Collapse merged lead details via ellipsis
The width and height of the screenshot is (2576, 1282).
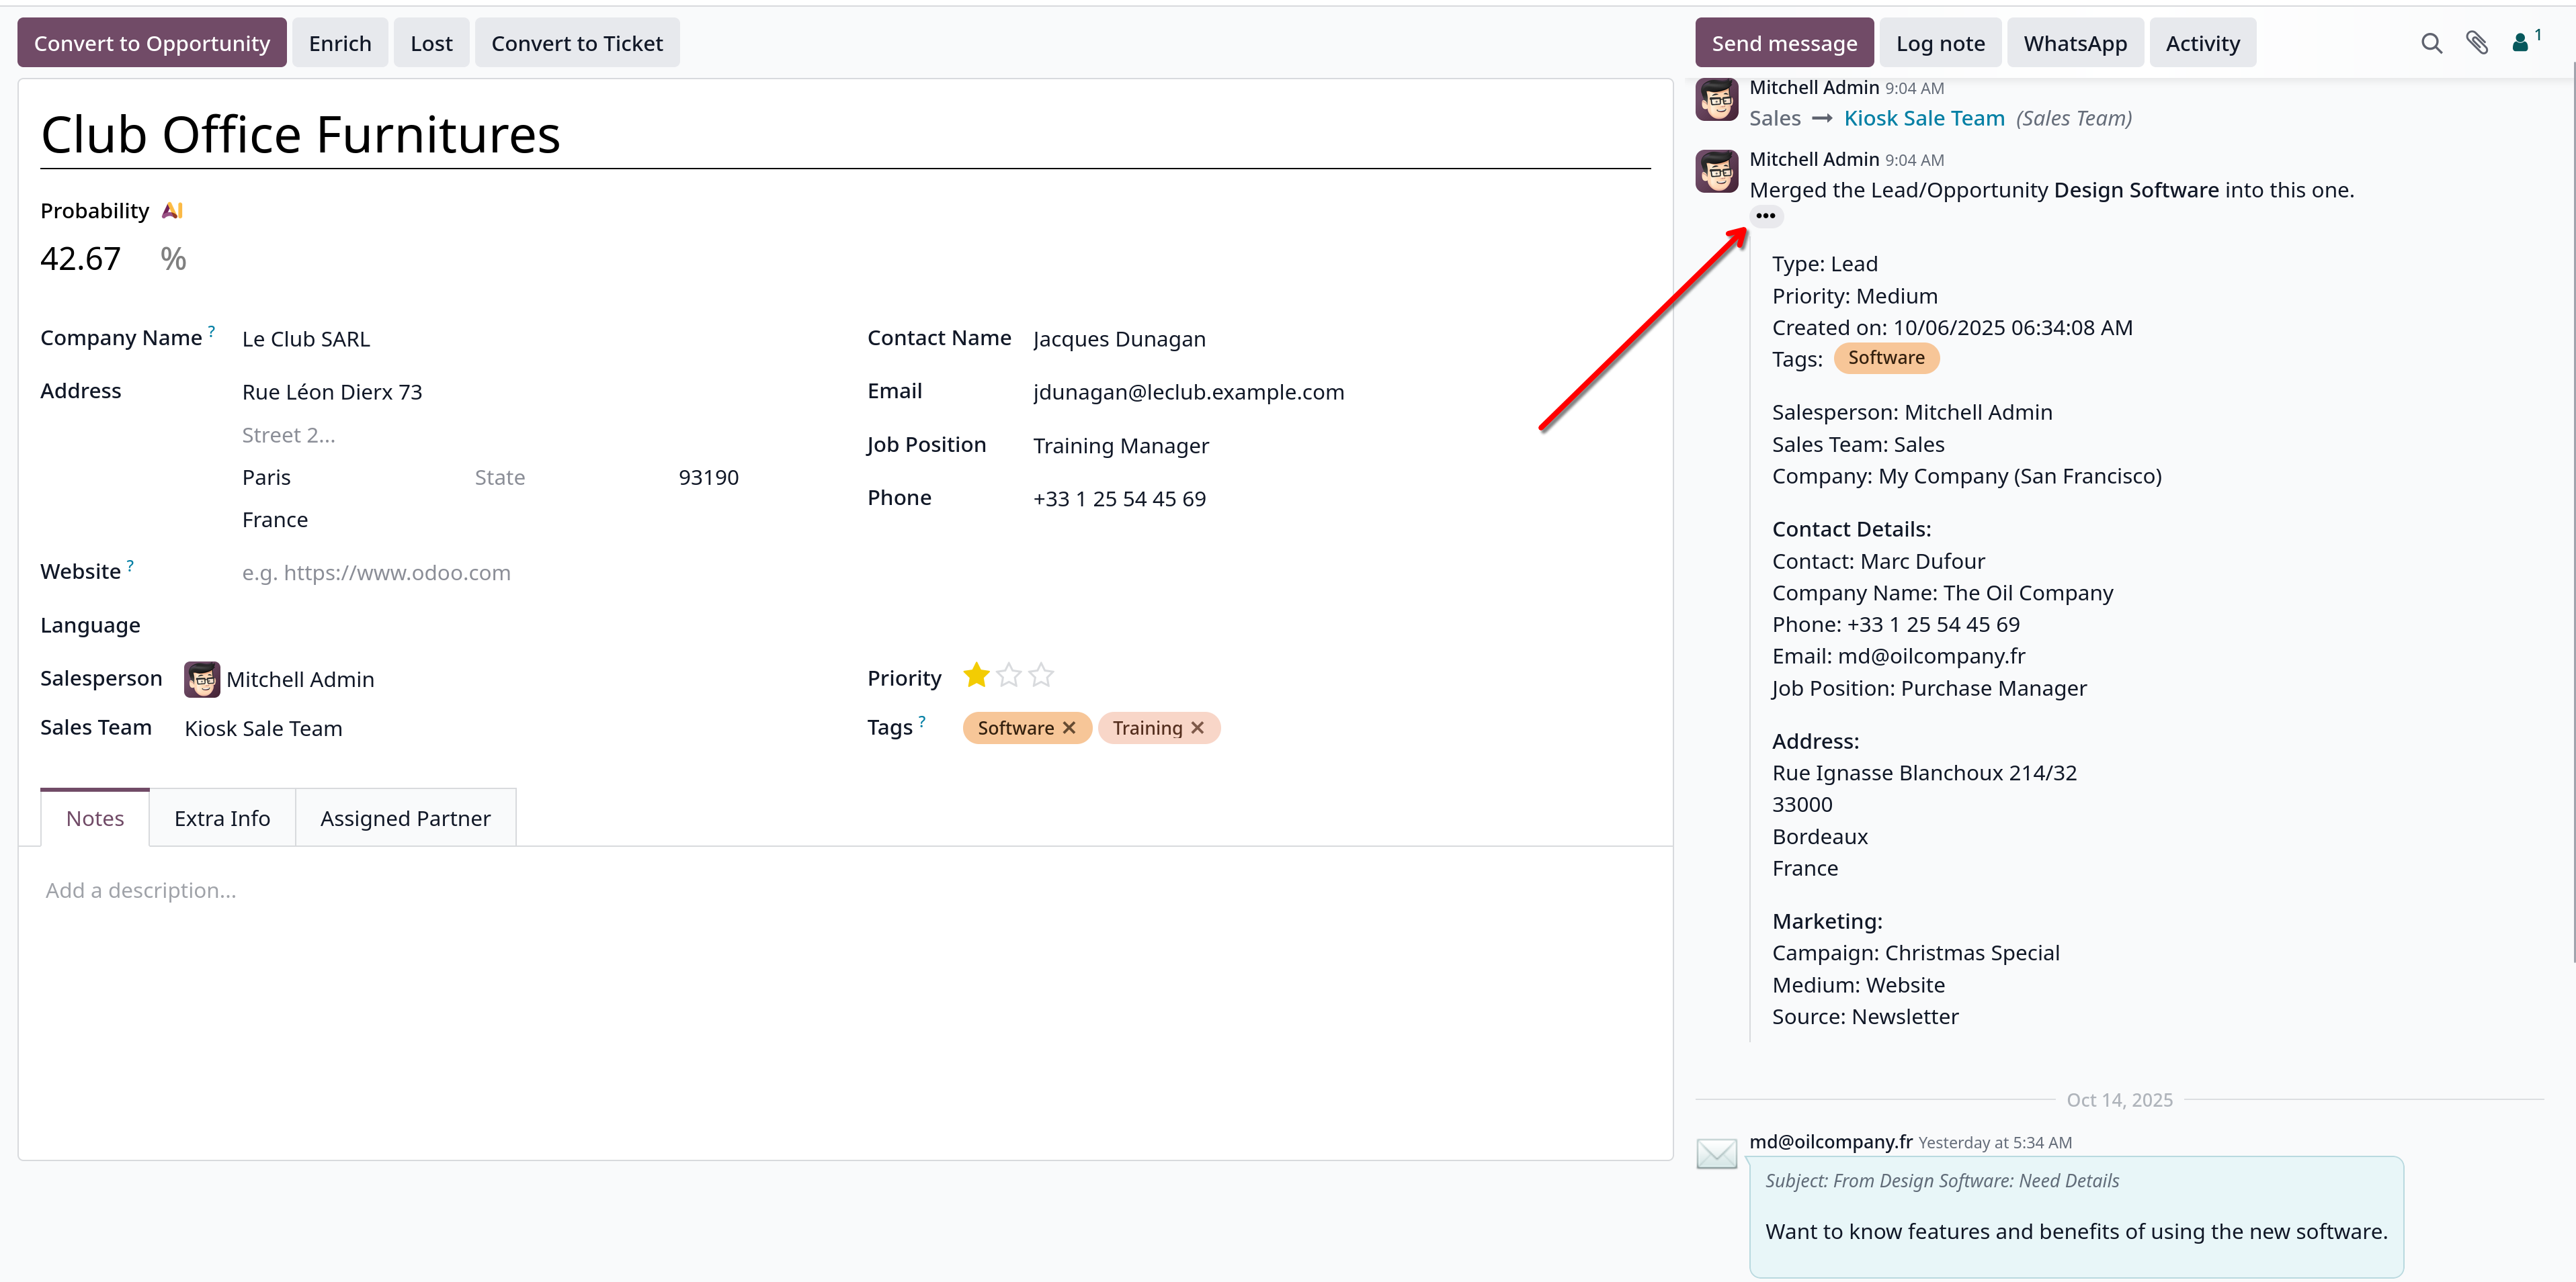coord(1765,216)
